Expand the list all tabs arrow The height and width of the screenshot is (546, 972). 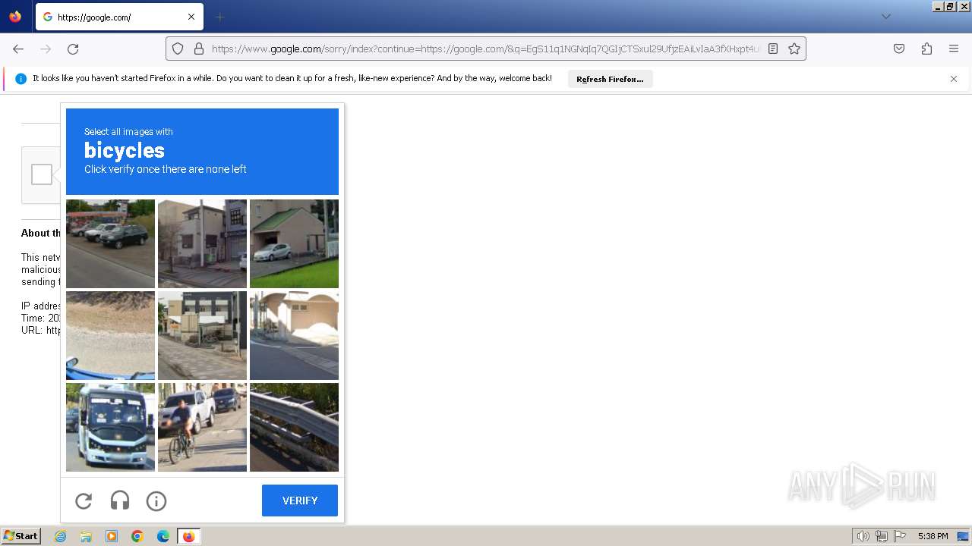(885, 17)
